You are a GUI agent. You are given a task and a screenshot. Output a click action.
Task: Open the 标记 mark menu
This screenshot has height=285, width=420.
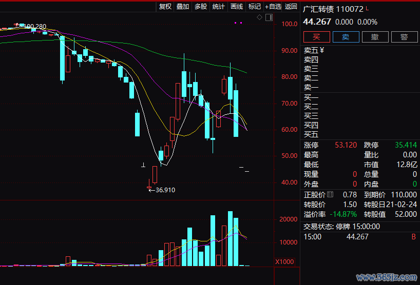click(255, 6)
